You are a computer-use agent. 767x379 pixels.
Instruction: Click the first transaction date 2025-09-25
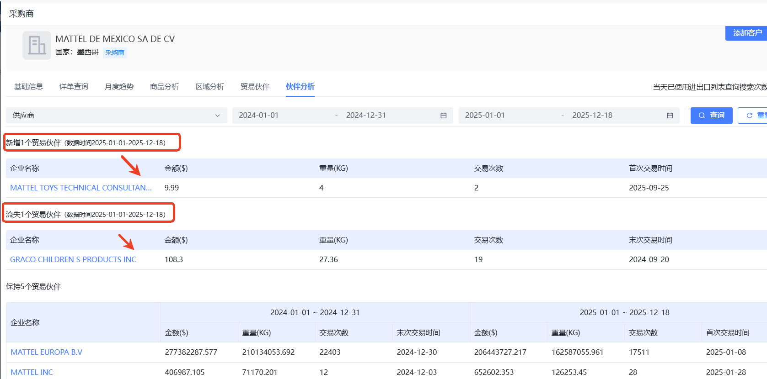coord(649,188)
